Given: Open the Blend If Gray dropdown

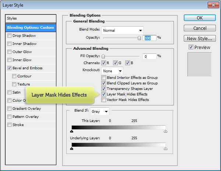Looking at the screenshot, I should (100, 112).
